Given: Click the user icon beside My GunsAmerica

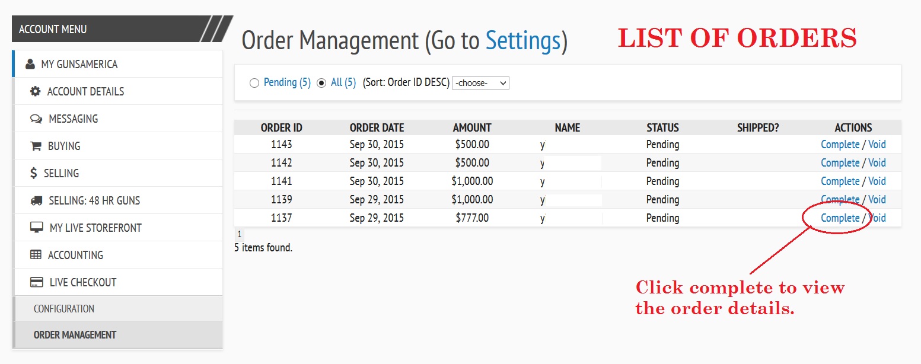Looking at the screenshot, I should pos(30,64).
